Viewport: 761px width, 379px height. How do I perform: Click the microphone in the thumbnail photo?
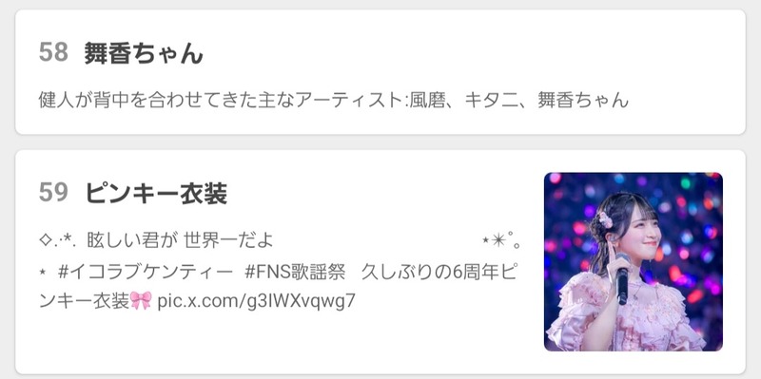(x=623, y=278)
